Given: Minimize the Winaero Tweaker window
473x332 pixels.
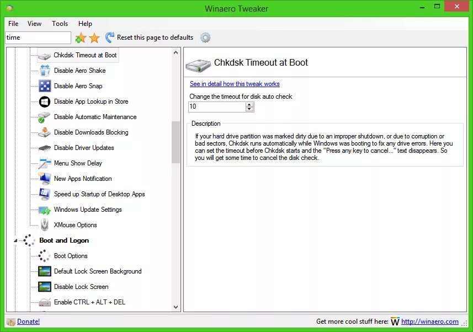Looking at the screenshot, I should pyautogui.click(x=422, y=6).
